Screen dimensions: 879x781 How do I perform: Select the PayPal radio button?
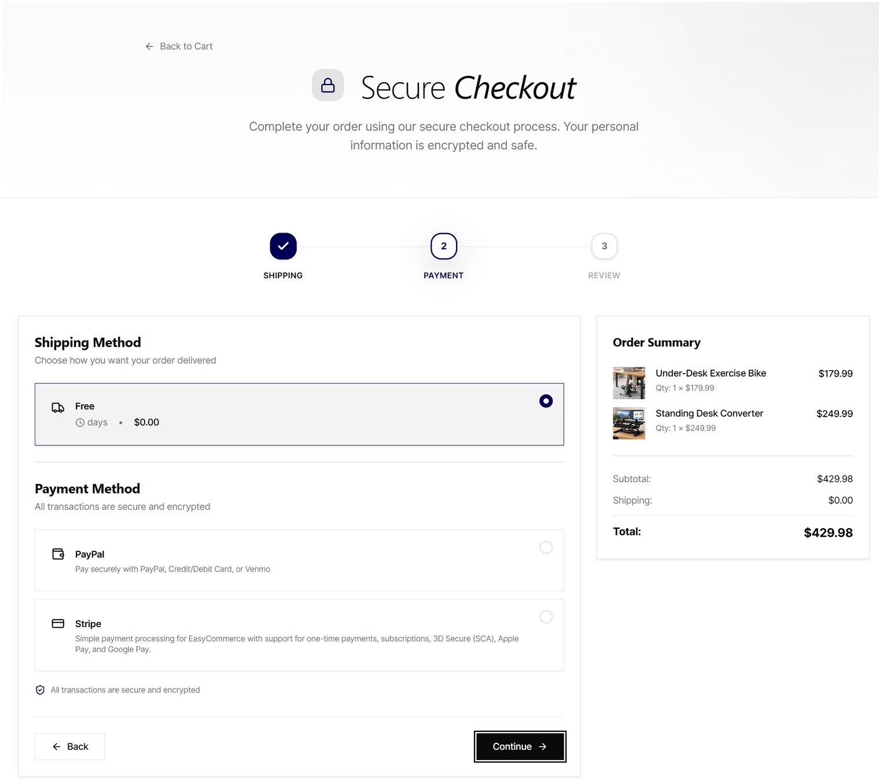(546, 547)
